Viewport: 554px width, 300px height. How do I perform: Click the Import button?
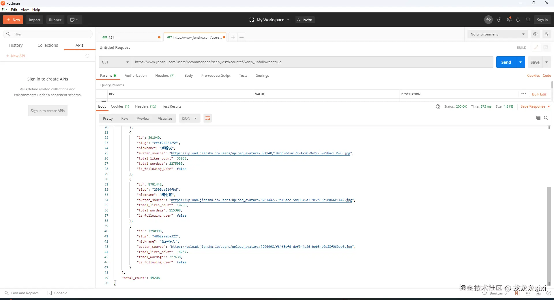pos(35,20)
